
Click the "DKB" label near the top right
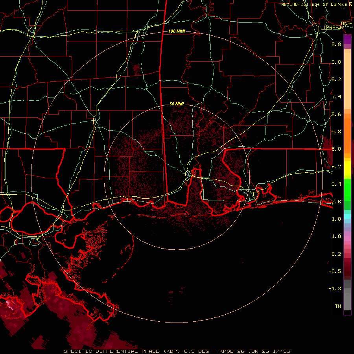click(346, 23)
